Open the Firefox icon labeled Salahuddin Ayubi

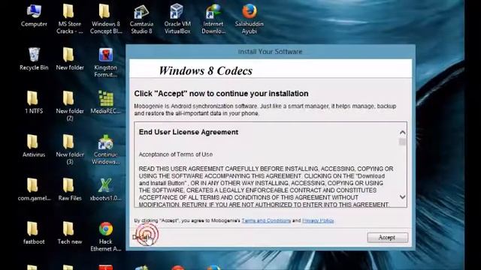pyautogui.click(x=249, y=19)
